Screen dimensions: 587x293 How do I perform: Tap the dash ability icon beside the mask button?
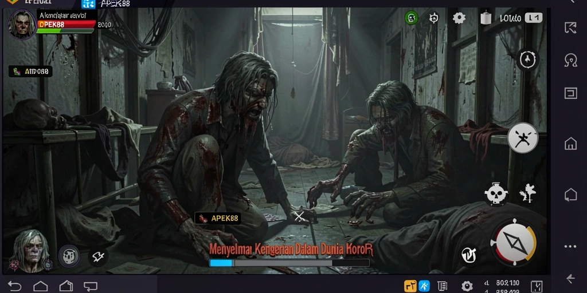(x=98, y=256)
